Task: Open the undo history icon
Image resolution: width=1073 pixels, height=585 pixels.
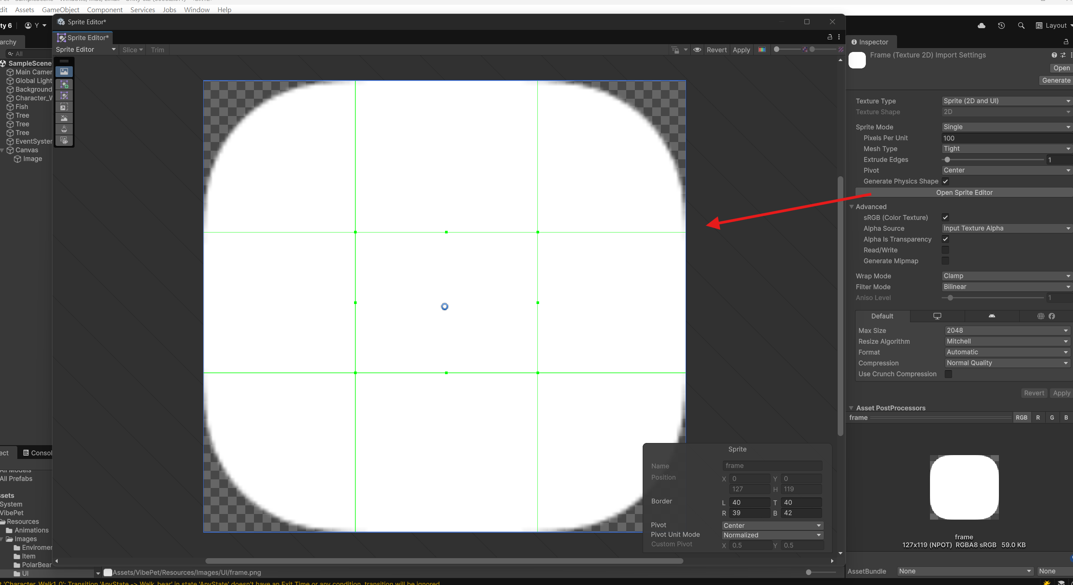Action: (x=1001, y=26)
